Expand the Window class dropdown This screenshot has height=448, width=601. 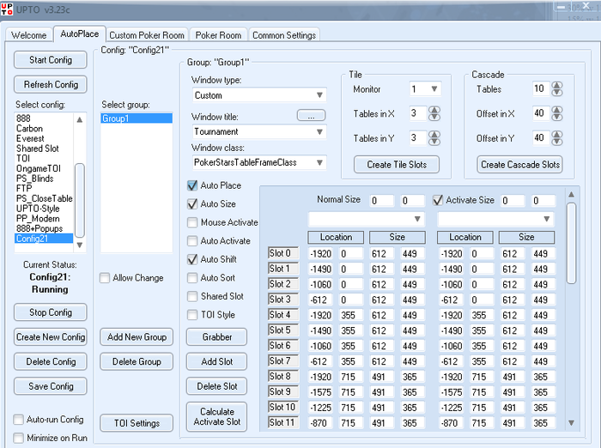[258, 161]
